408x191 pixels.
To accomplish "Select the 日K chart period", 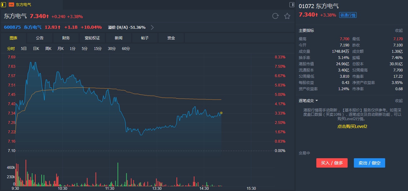I will (x=36, y=49).
